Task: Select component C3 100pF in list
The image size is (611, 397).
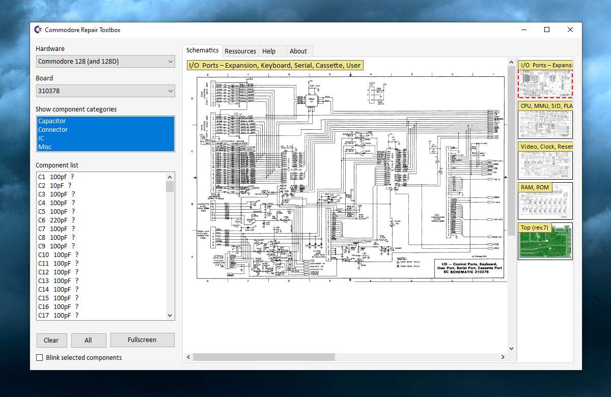Action: coord(101,194)
